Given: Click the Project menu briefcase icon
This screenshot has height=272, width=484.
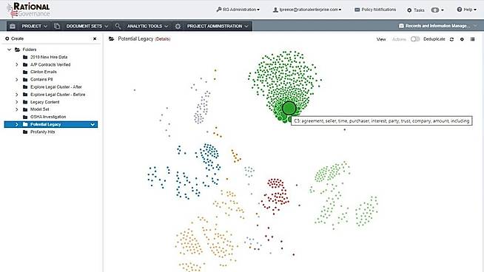Looking at the screenshot, I should (13, 26).
